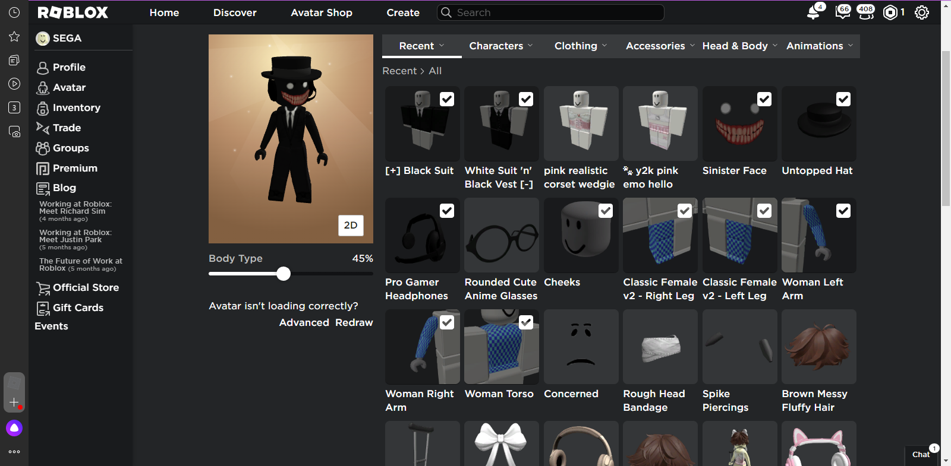The image size is (951, 466).
Task: Open Avatar Shop in top navigation
Action: tap(322, 12)
